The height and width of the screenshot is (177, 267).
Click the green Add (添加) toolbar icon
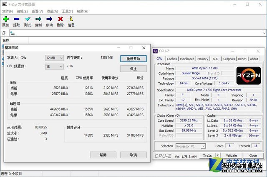[5, 19]
